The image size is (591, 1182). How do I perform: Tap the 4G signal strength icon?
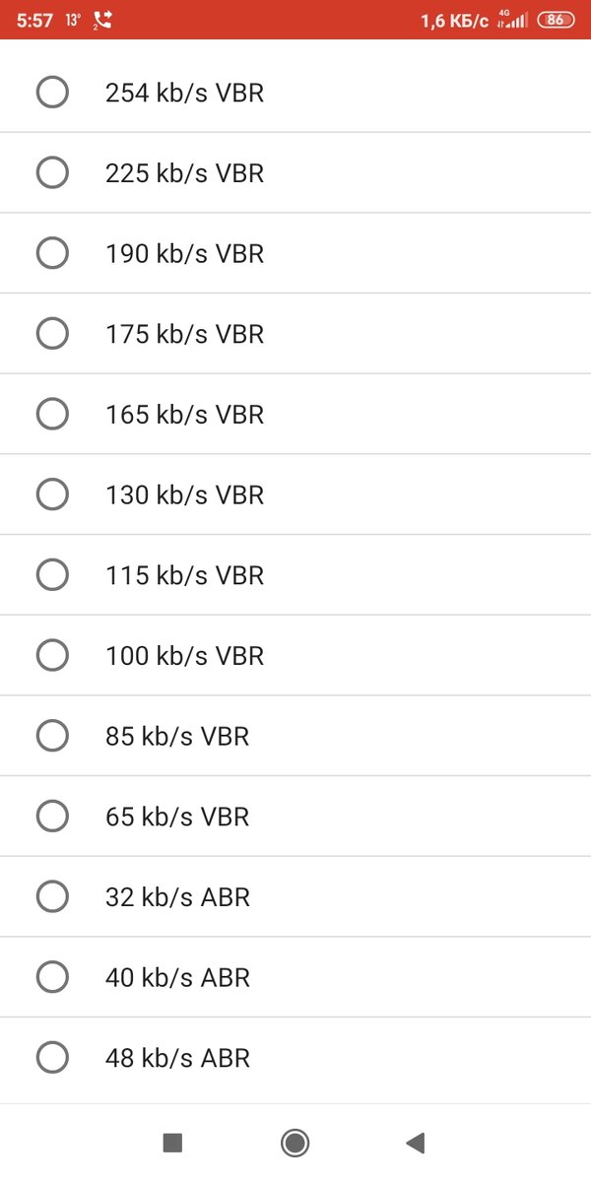(512, 20)
